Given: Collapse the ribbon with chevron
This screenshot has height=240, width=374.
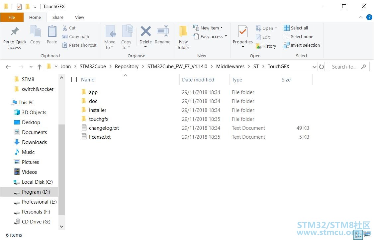Looking at the screenshot, I should pos(361,17).
